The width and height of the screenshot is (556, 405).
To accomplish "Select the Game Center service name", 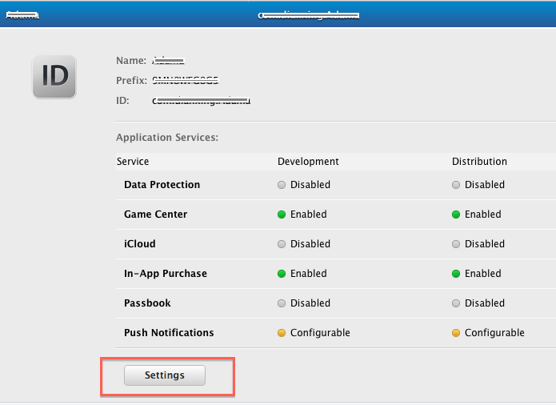I will point(156,215).
